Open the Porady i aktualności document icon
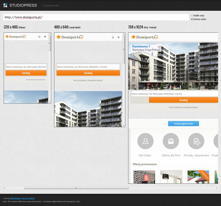Screen dimensions: 221x206 196,141
